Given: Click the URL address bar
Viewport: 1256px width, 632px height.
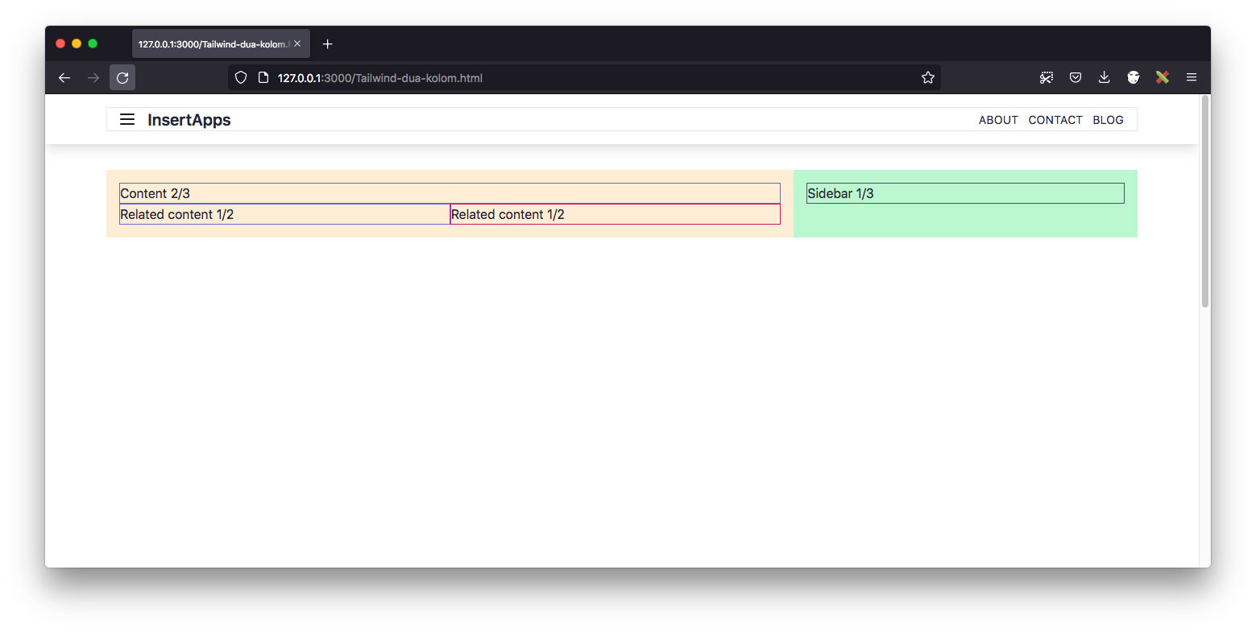Looking at the screenshot, I should tap(584, 78).
